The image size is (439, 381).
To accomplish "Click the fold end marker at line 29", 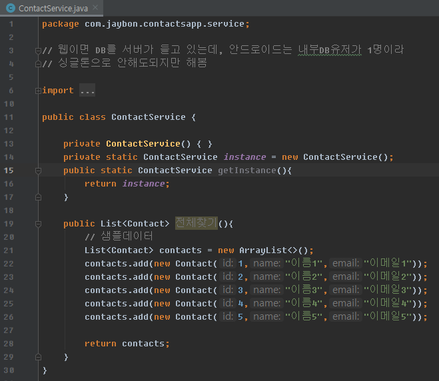I will (x=39, y=357).
